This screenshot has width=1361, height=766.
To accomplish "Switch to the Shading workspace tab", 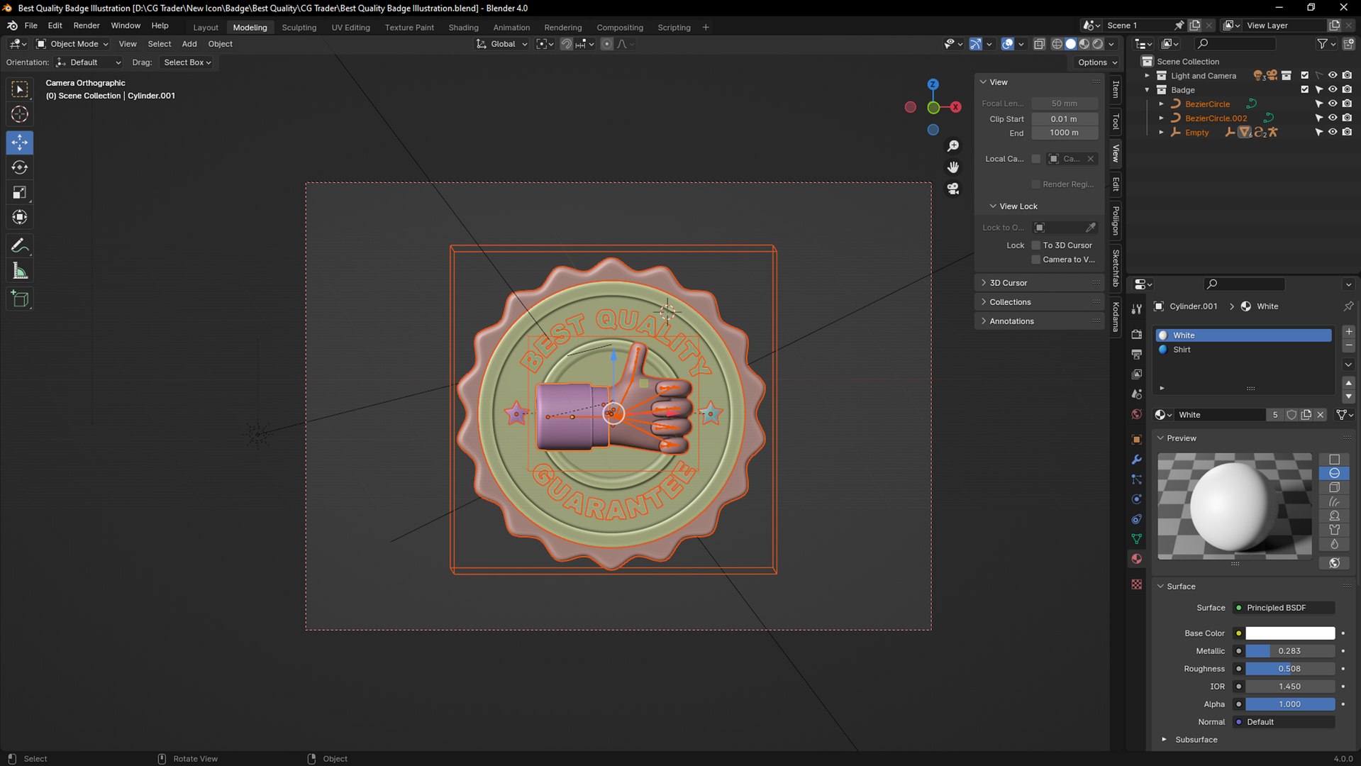I will pyautogui.click(x=463, y=28).
